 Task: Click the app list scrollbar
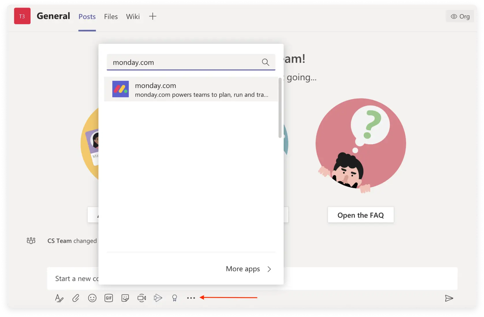[x=280, y=108]
